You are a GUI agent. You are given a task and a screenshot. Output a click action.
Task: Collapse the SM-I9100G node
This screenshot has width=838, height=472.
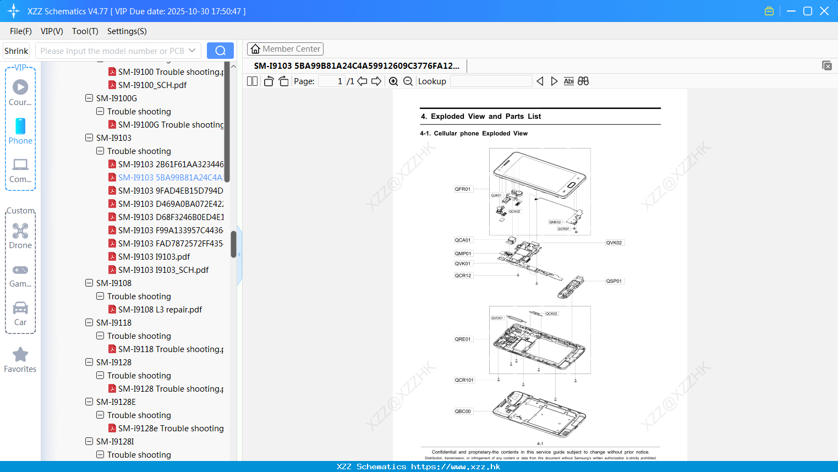tap(89, 98)
